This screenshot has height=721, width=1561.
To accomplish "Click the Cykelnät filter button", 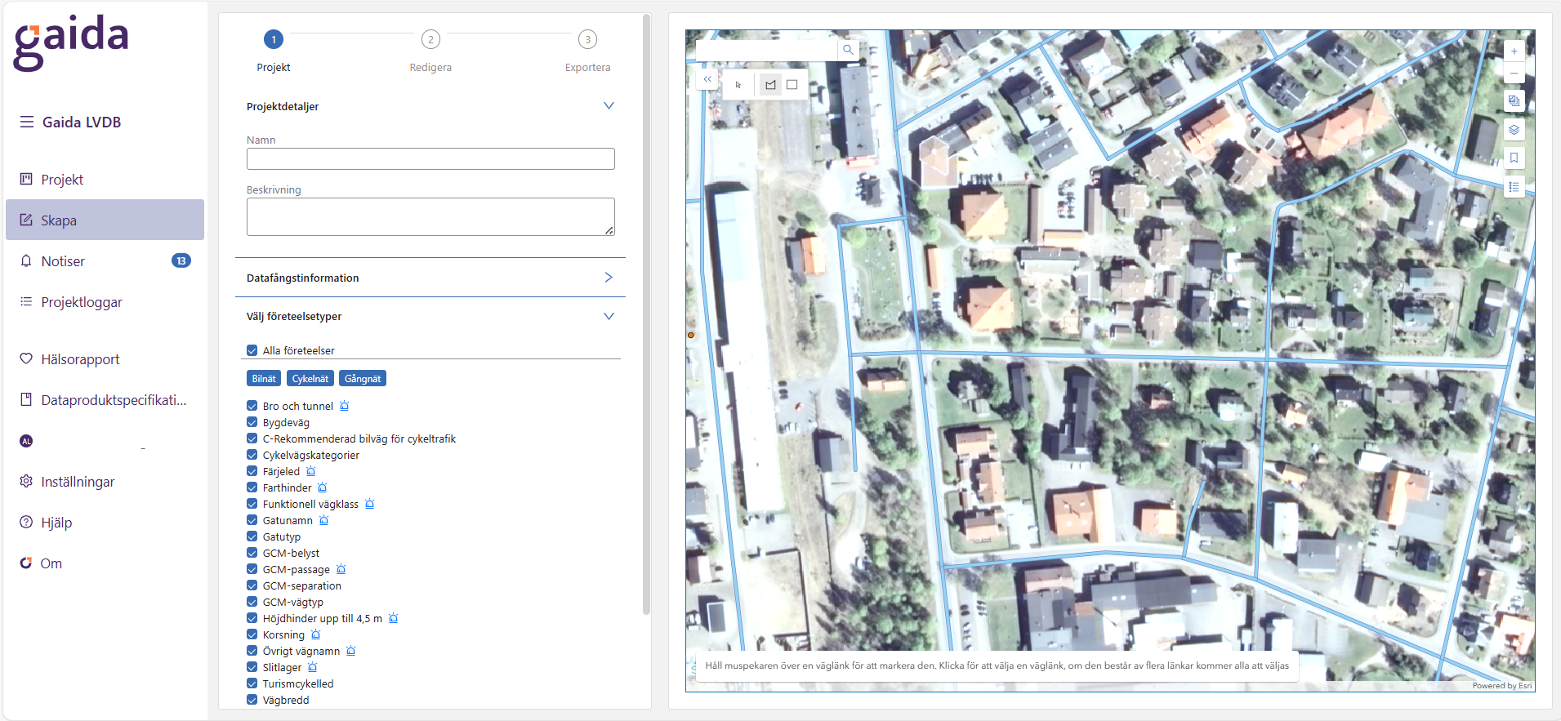I will click(x=310, y=379).
